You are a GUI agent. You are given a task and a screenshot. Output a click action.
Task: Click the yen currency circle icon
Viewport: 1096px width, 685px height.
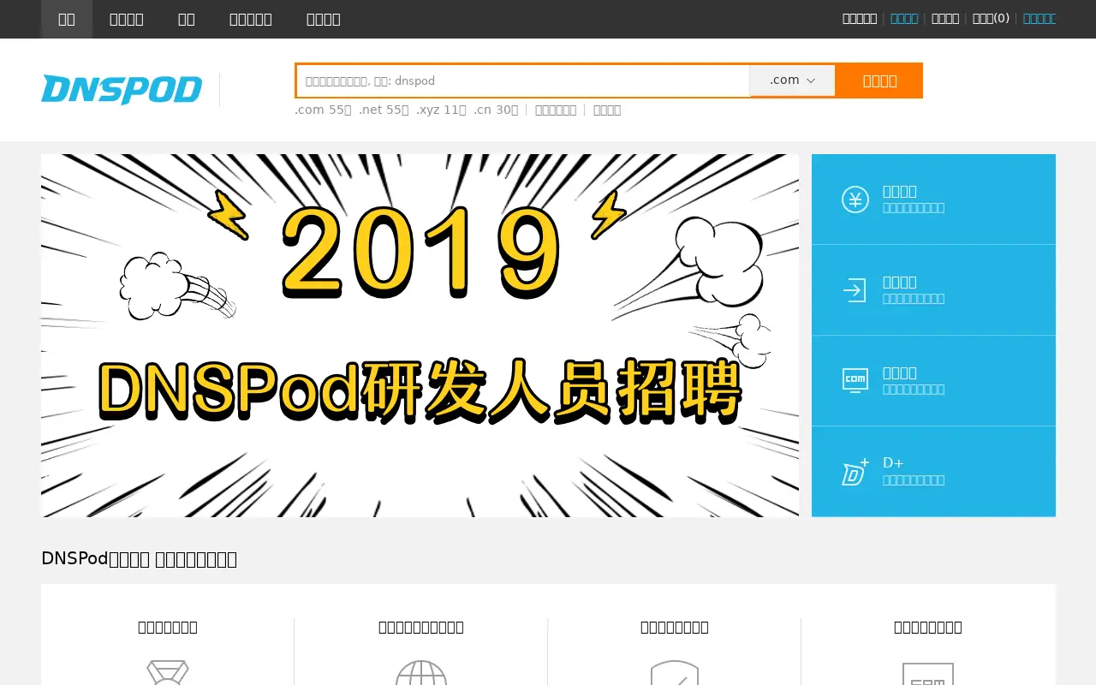(x=855, y=200)
